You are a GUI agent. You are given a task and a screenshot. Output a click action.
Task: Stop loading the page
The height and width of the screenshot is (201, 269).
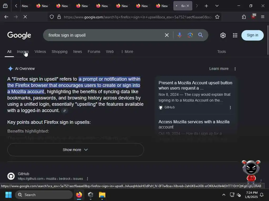[25, 17]
